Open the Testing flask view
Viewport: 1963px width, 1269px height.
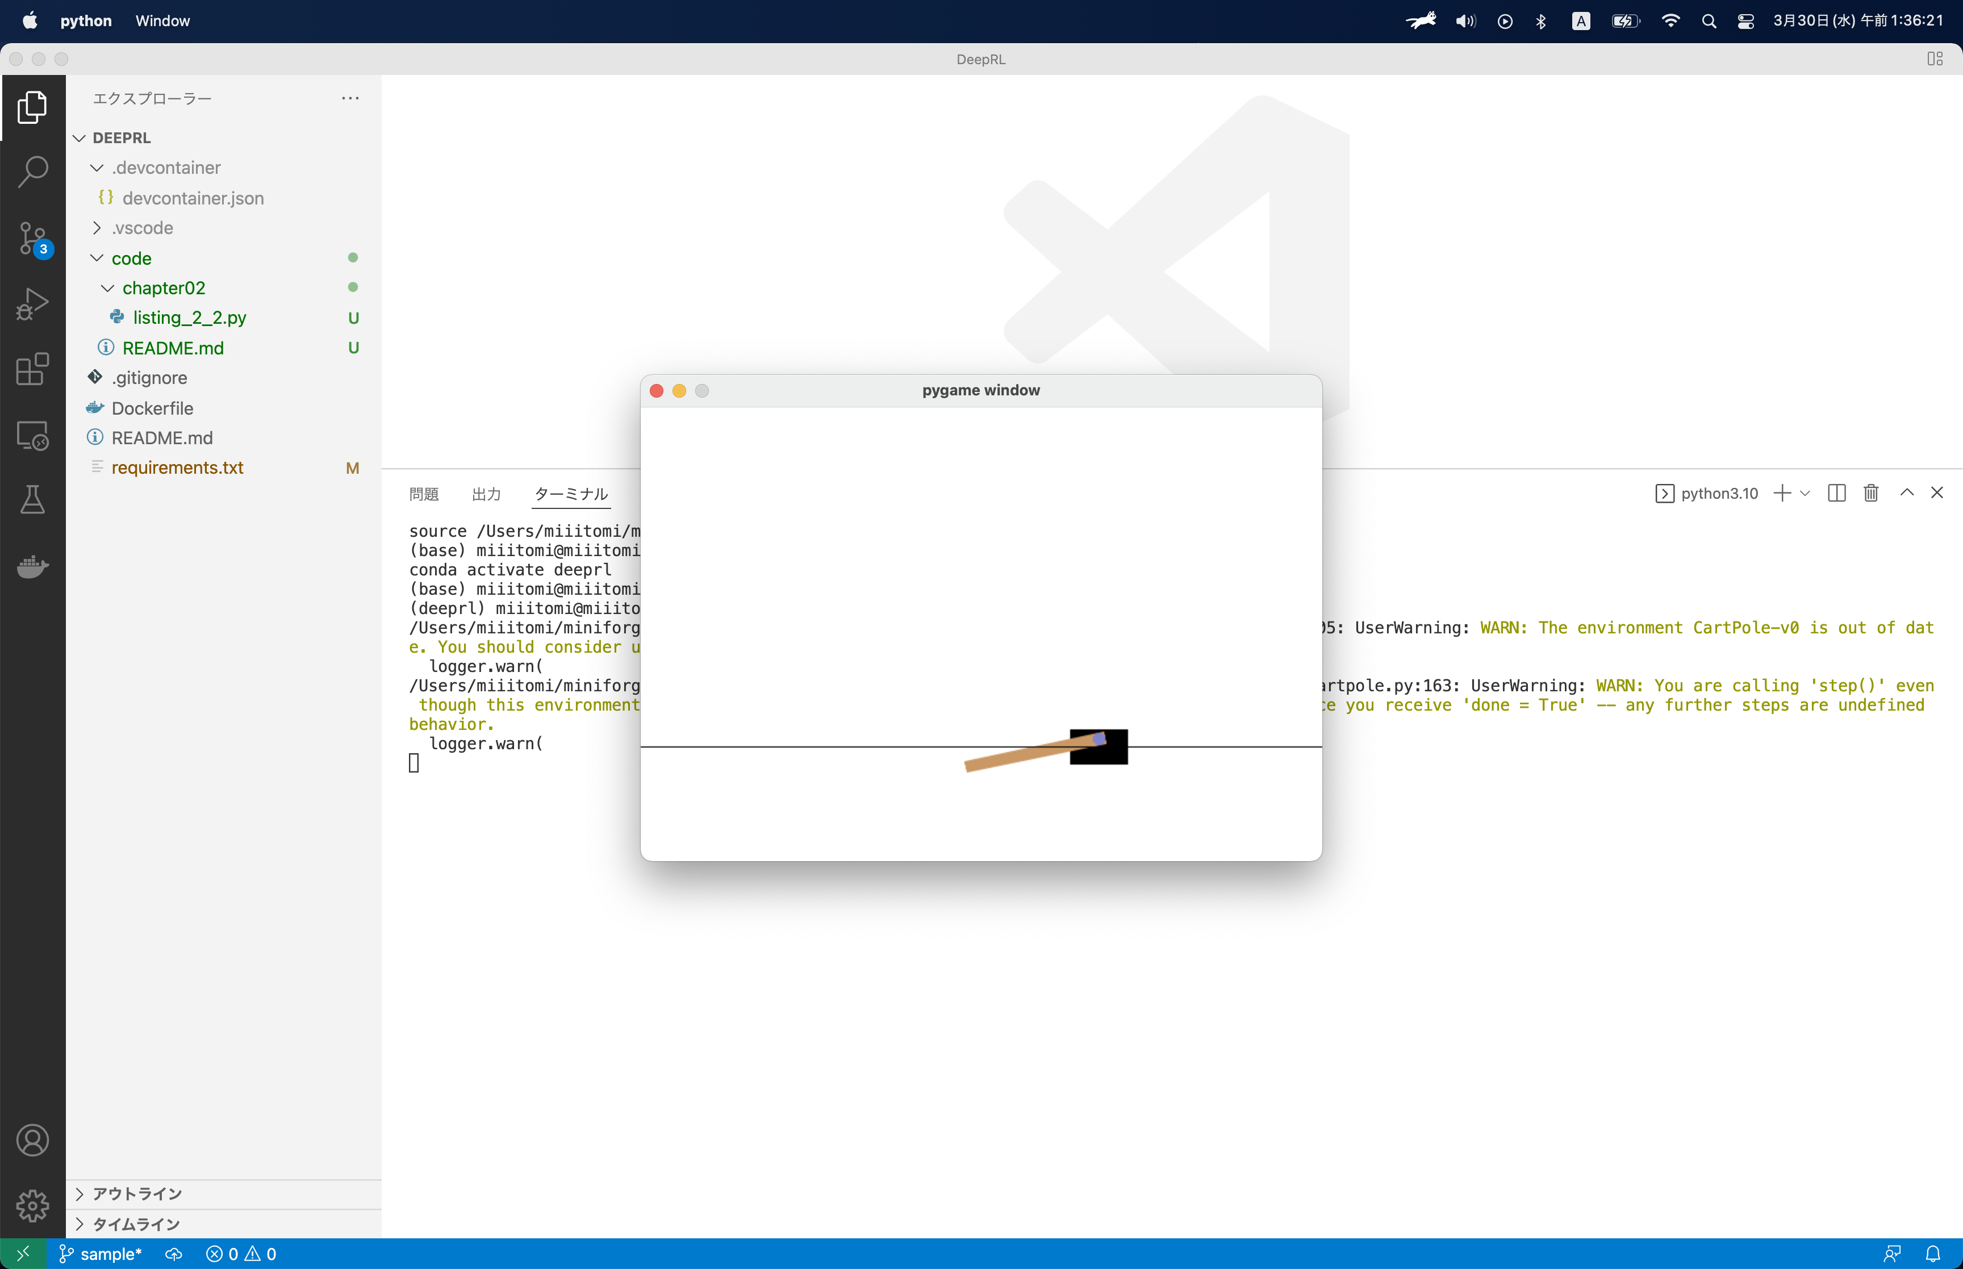click(x=33, y=500)
